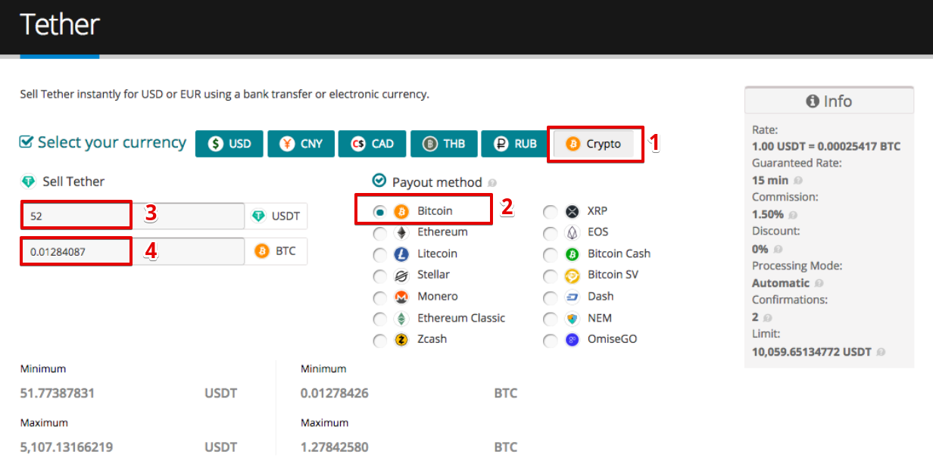The width and height of the screenshot is (933, 470).
Task: Click the 1.50% commission value
Action: click(x=768, y=214)
